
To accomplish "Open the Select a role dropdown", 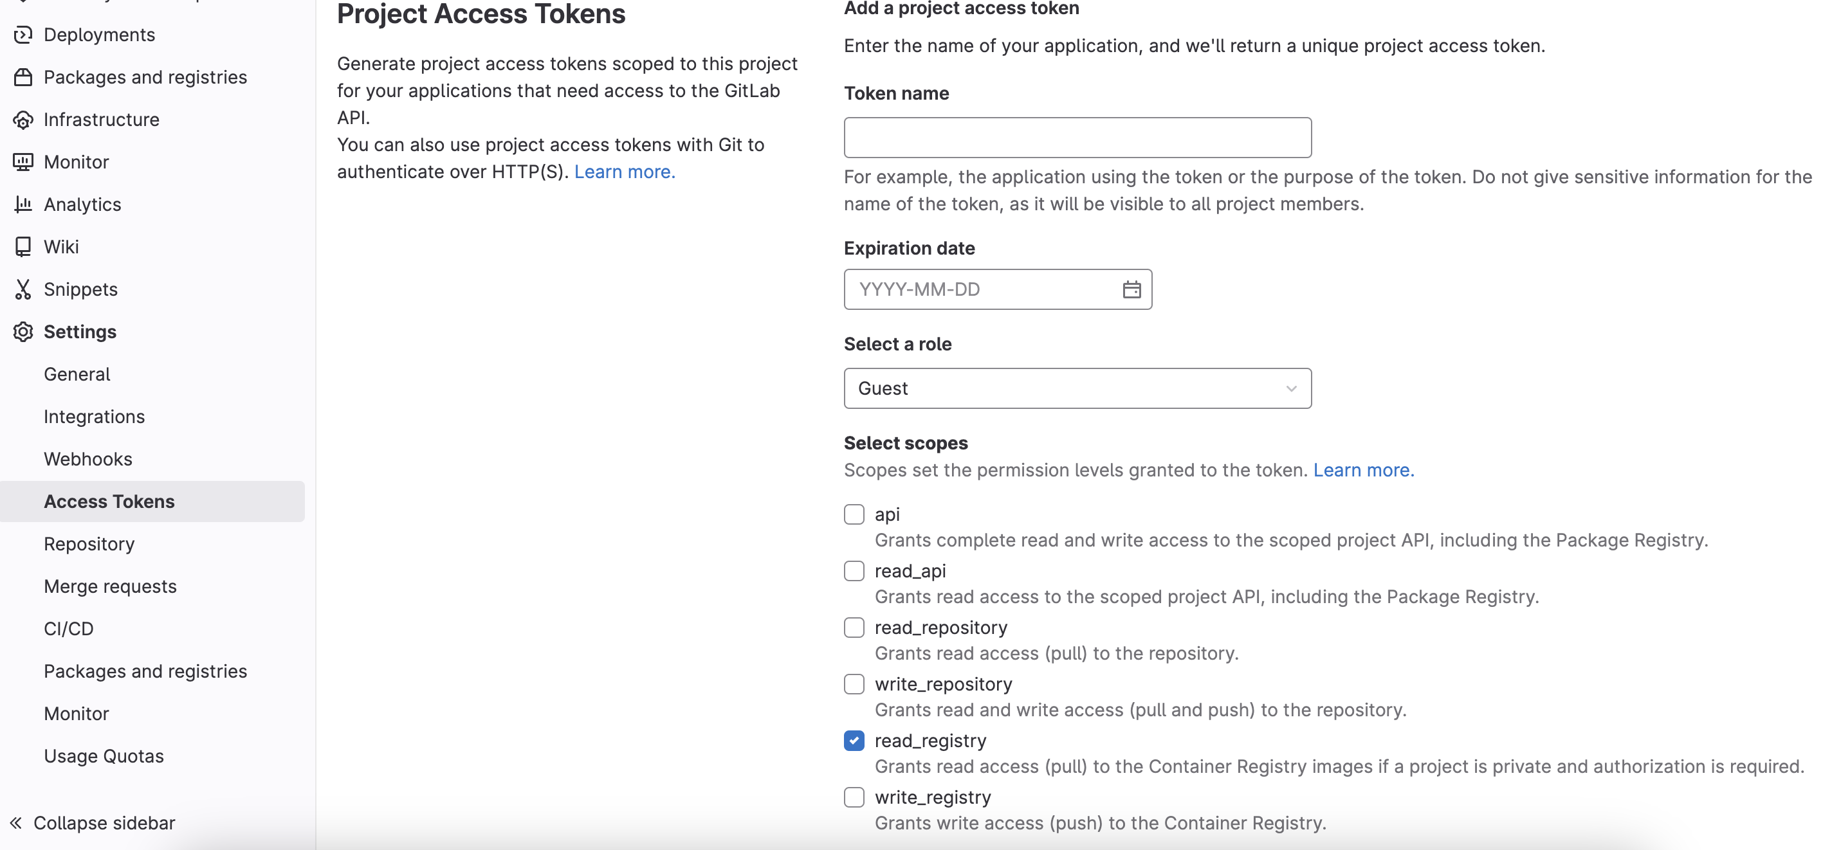I will pyautogui.click(x=1077, y=389).
